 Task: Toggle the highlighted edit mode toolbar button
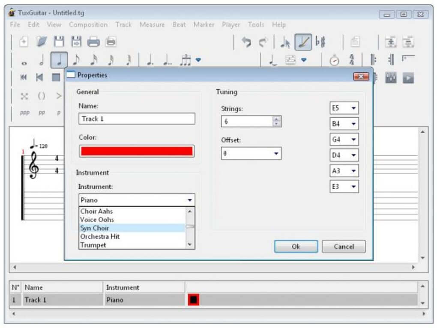[x=303, y=42]
